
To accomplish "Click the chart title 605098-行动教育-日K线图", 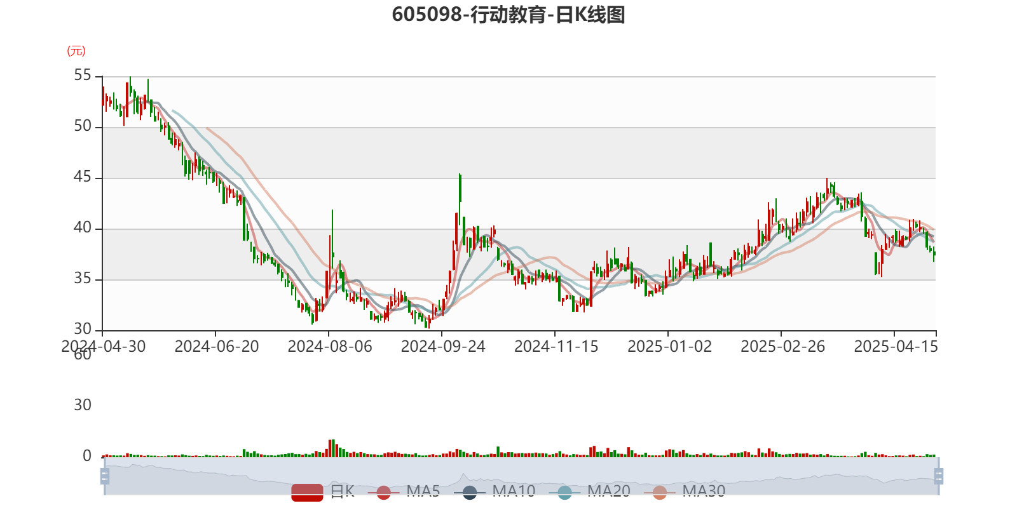I will [508, 15].
